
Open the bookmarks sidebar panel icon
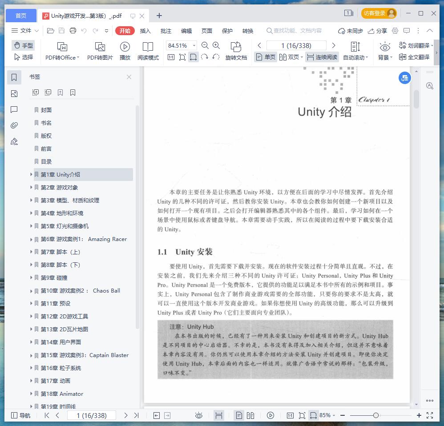(x=14, y=77)
